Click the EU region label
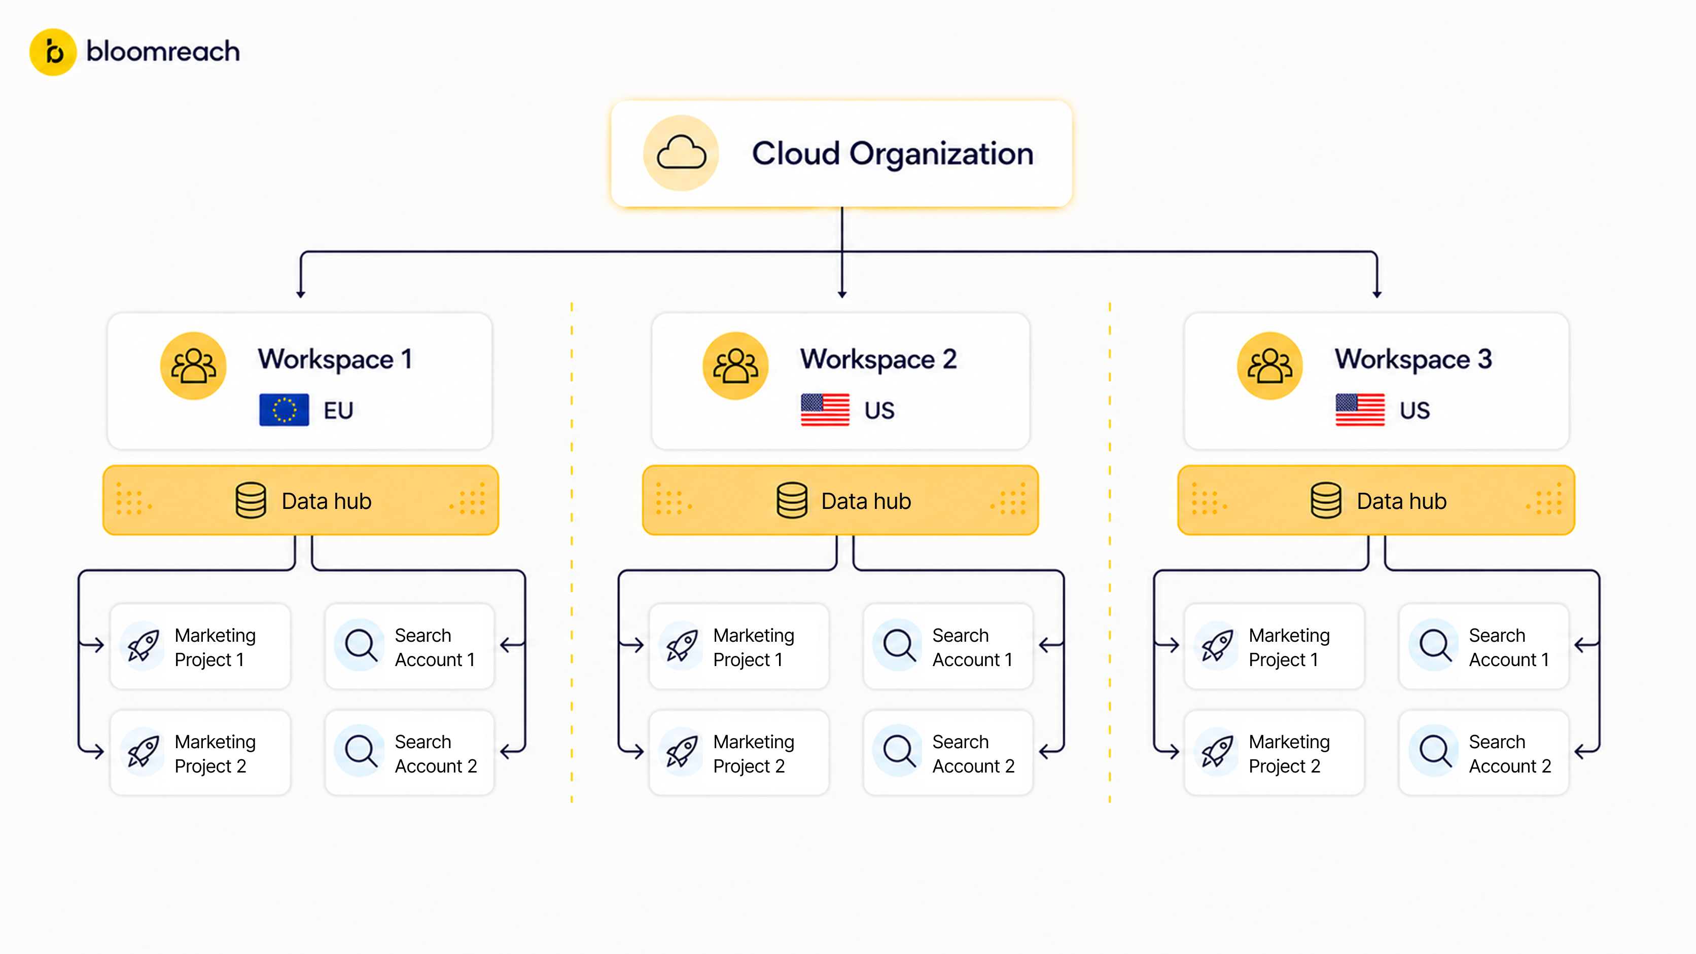The width and height of the screenshot is (1696, 954). point(338,411)
